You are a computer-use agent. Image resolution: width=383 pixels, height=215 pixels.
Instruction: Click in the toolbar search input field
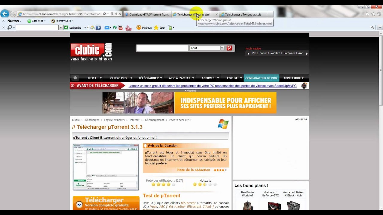(37, 27)
